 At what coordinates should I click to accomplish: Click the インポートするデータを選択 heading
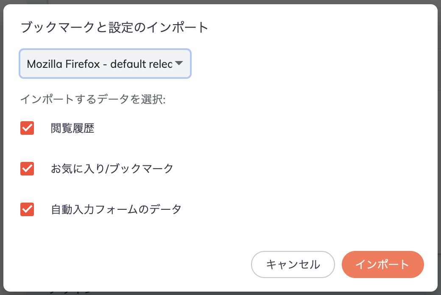[92, 100]
